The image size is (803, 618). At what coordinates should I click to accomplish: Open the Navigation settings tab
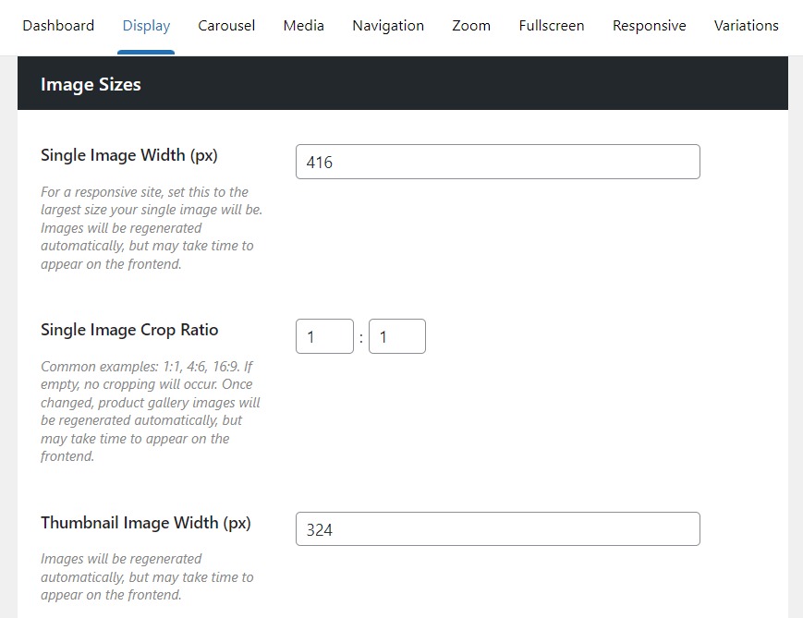387,25
